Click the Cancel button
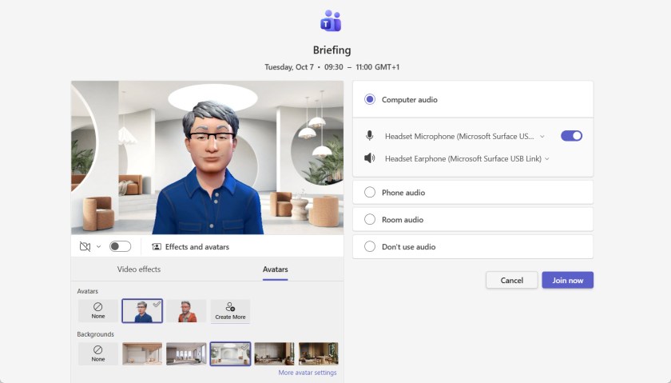The width and height of the screenshot is (671, 383). point(512,280)
